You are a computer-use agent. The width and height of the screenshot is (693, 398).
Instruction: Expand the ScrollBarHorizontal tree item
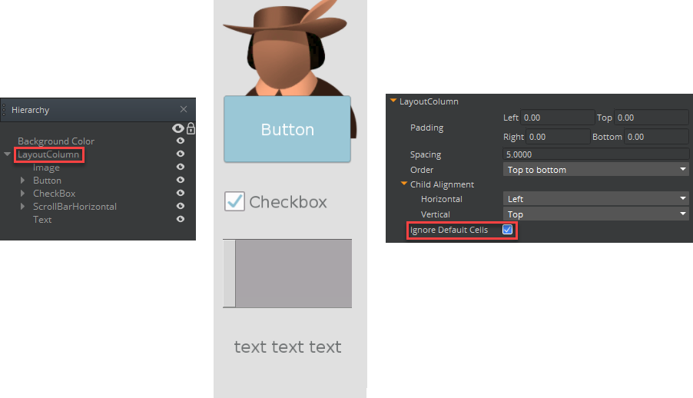pos(23,207)
